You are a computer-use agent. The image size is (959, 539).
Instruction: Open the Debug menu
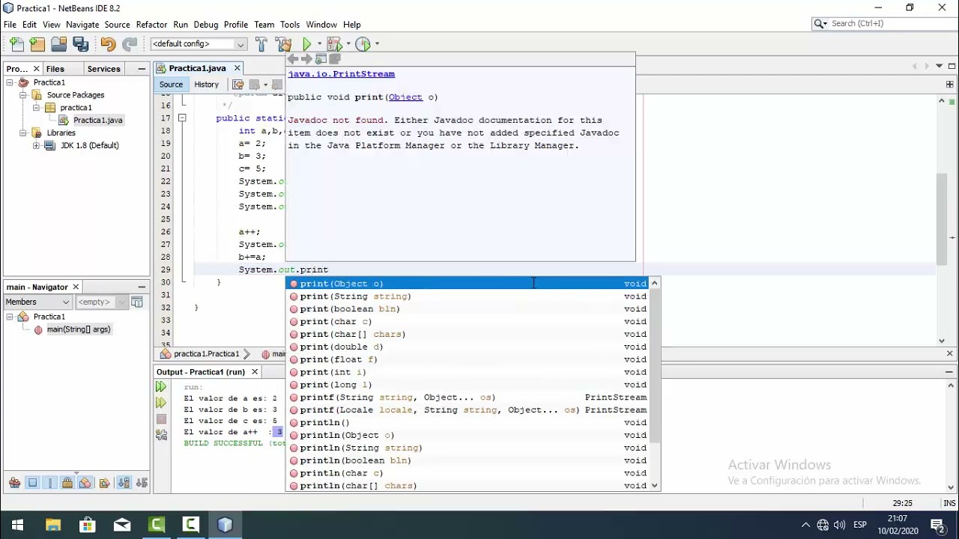[x=205, y=25]
